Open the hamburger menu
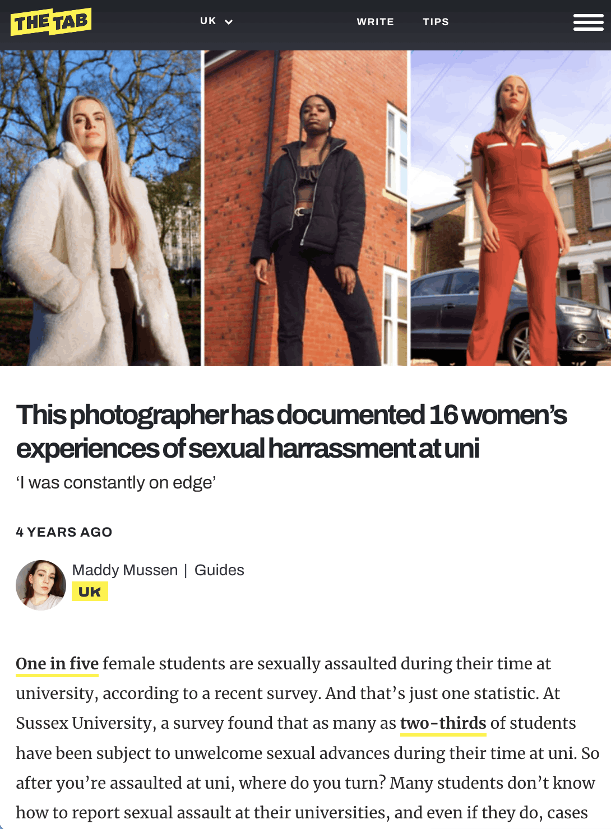The height and width of the screenshot is (829, 611). (588, 22)
